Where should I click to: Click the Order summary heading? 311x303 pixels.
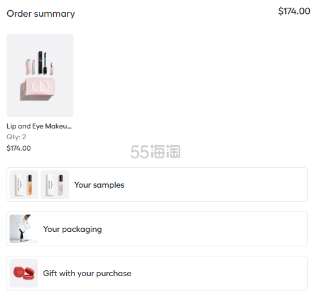[41, 14]
